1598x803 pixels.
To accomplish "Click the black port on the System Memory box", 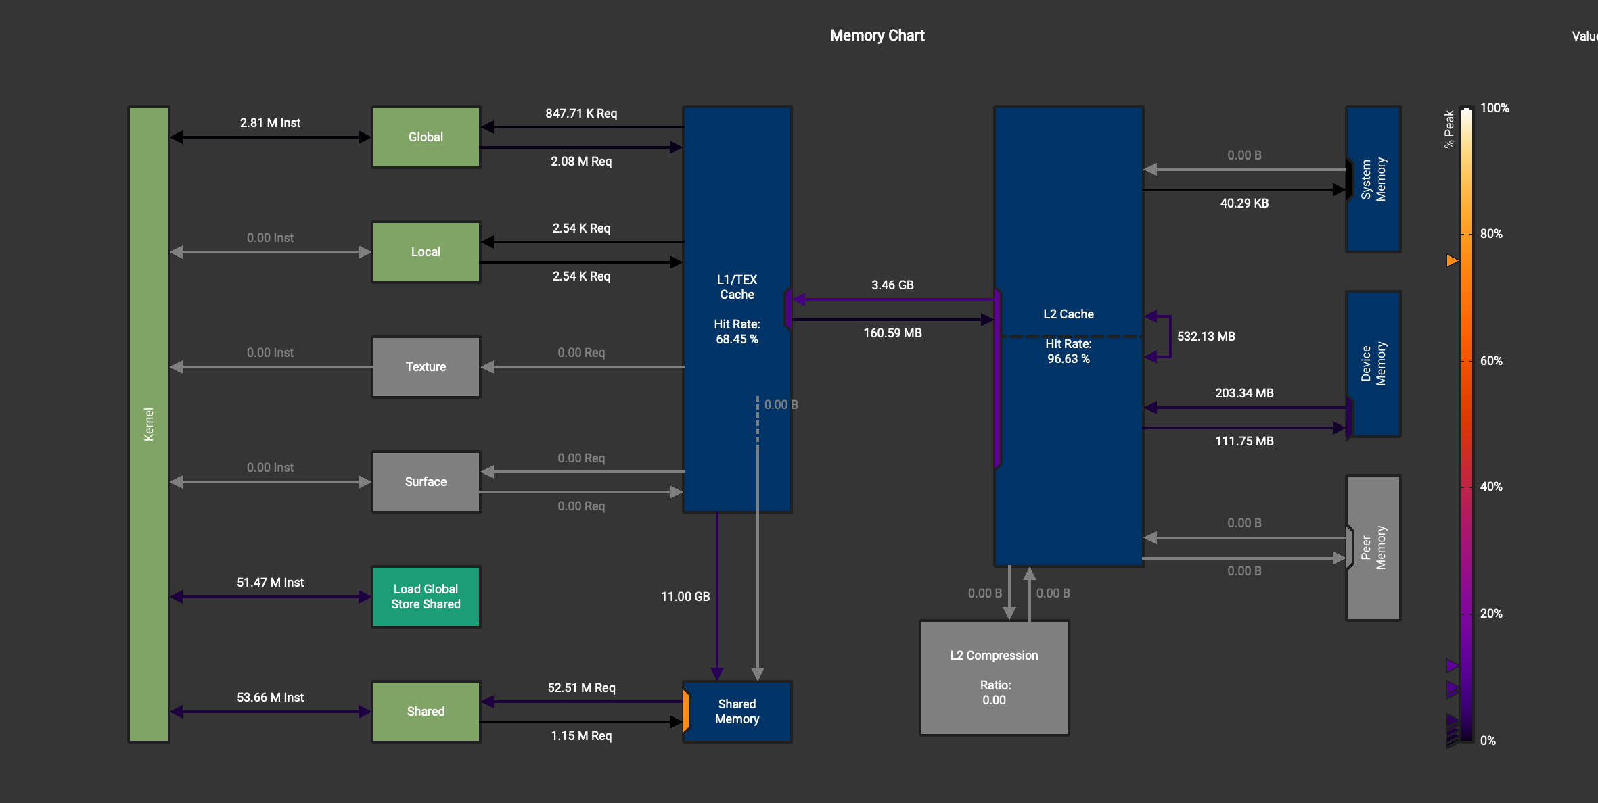I will point(1349,180).
